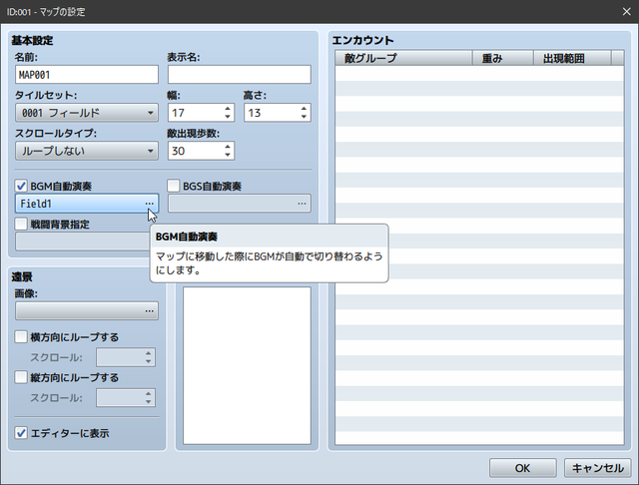Uncheck エディターに表示 checkbox
Viewport: 639px width, 485px height.
click(21, 433)
